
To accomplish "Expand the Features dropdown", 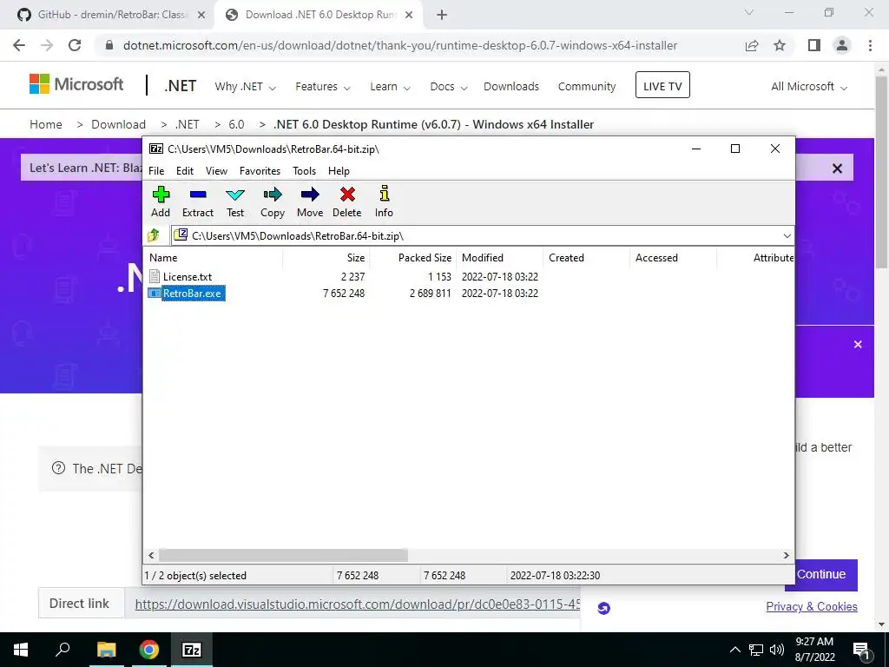I will (x=323, y=87).
